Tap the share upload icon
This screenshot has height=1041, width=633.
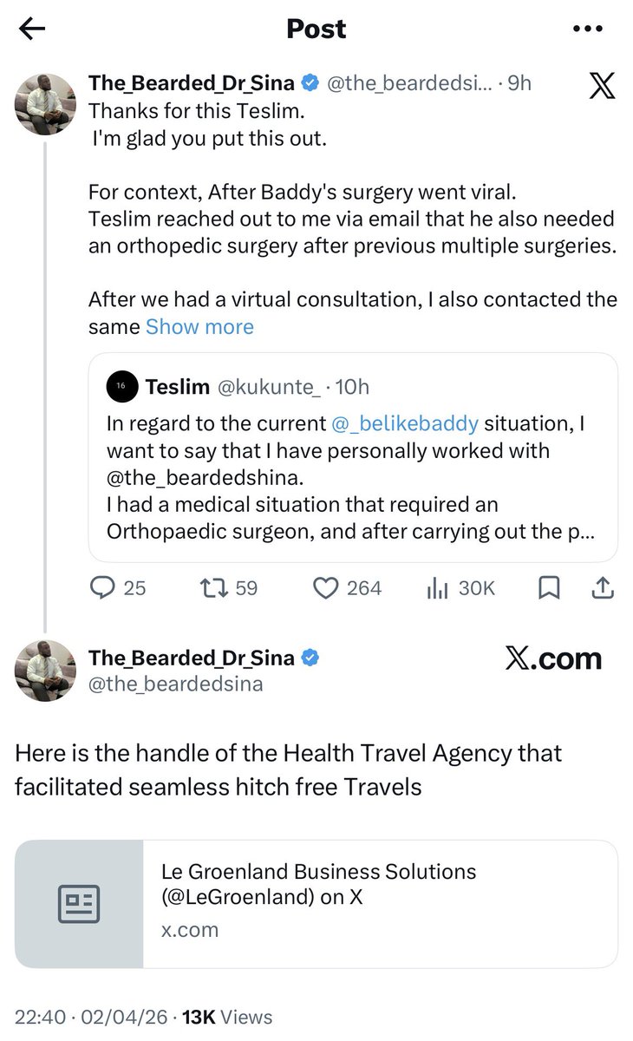click(601, 588)
